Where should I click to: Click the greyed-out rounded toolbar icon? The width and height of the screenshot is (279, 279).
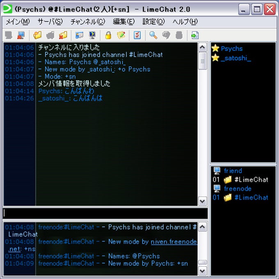(x=179, y=35)
